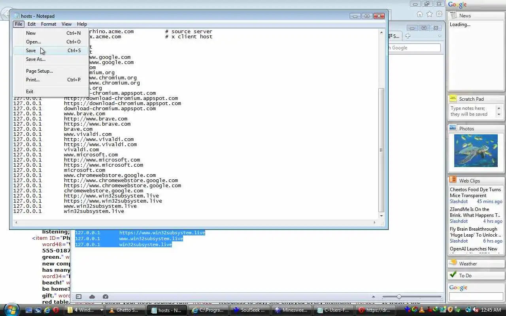Click the Search Google input field
Image resolution: width=506 pixels, height=316 pixels.
(x=414, y=48)
